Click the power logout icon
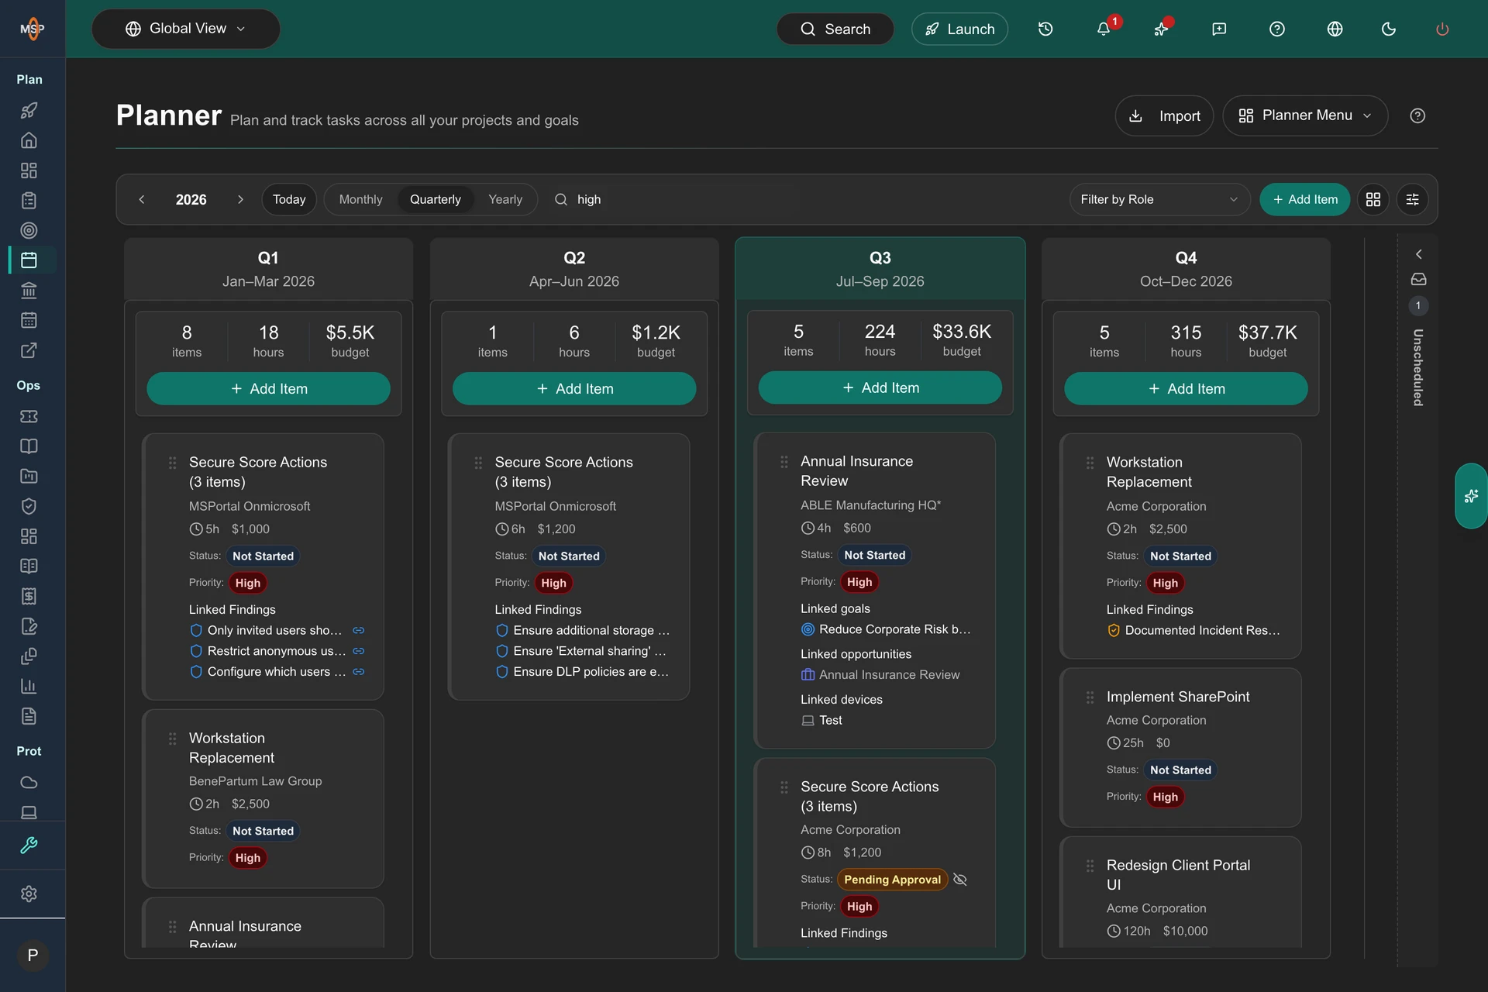Image resolution: width=1488 pixels, height=992 pixels. [x=1442, y=29]
